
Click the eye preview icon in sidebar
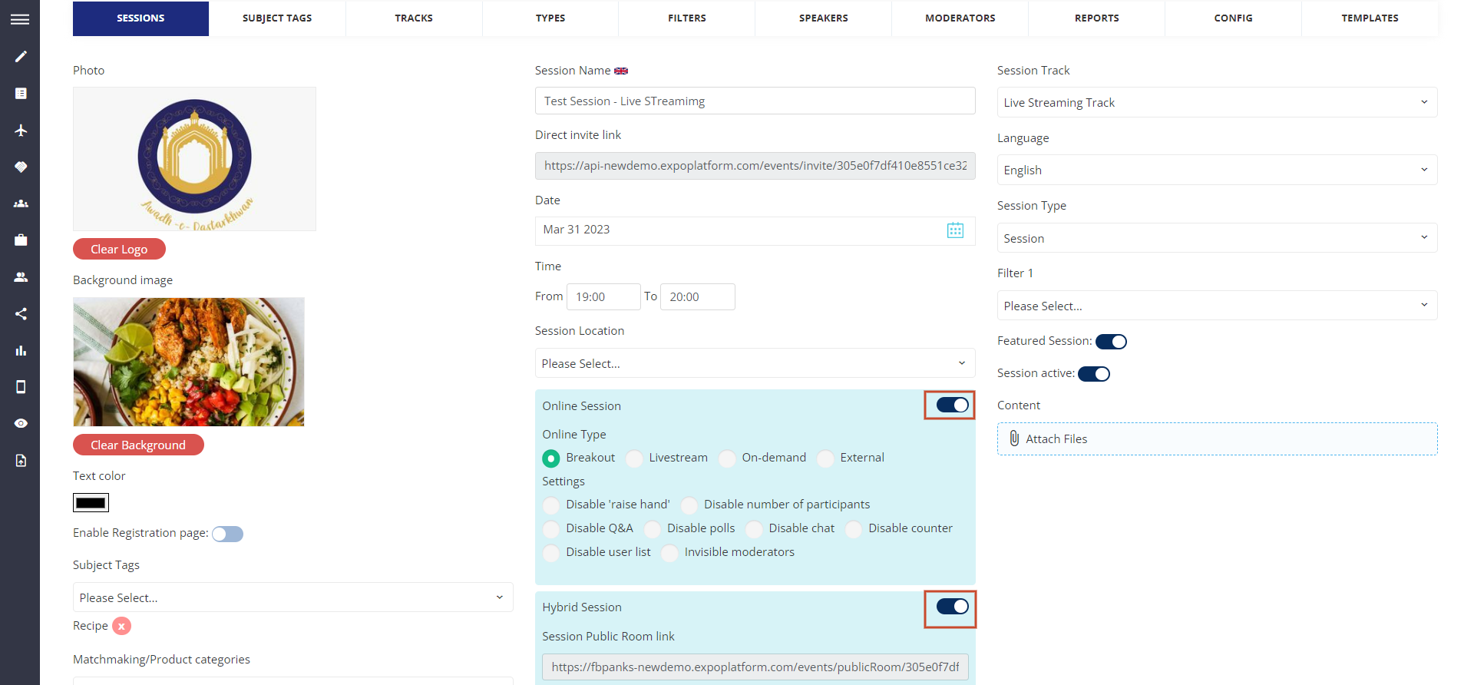pos(21,423)
